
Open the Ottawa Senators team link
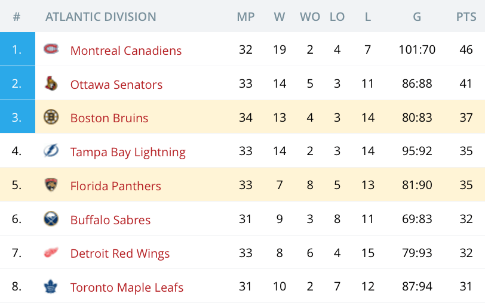click(x=116, y=84)
